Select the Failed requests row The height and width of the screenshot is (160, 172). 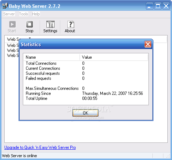(86, 78)
